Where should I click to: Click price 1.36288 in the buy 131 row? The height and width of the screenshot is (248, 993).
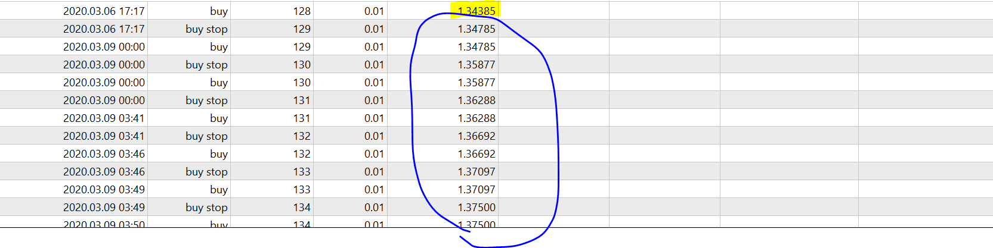477,118
